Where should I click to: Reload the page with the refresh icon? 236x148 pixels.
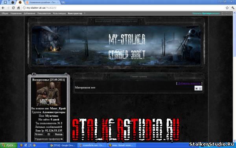pos(13,8)
